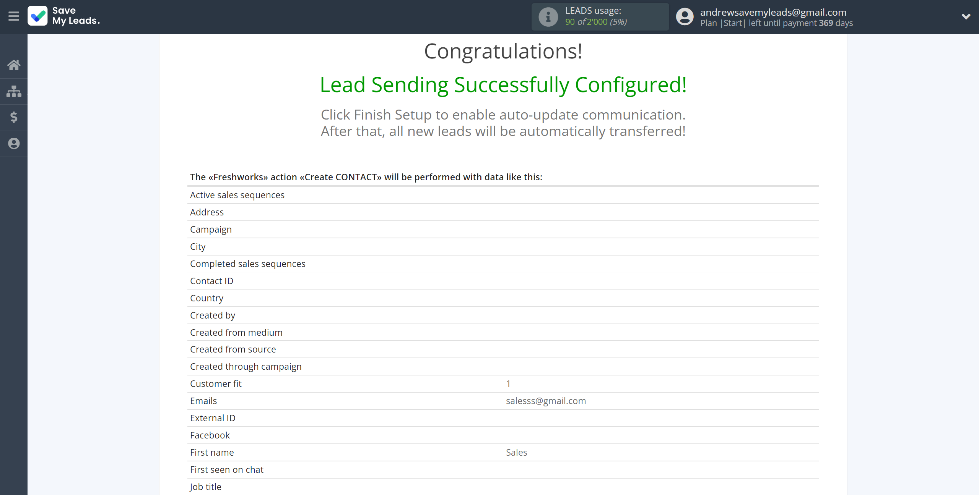Click the billing/pricing dollar icon
Screen dimensions: 979x495
(x=14, y=116)
